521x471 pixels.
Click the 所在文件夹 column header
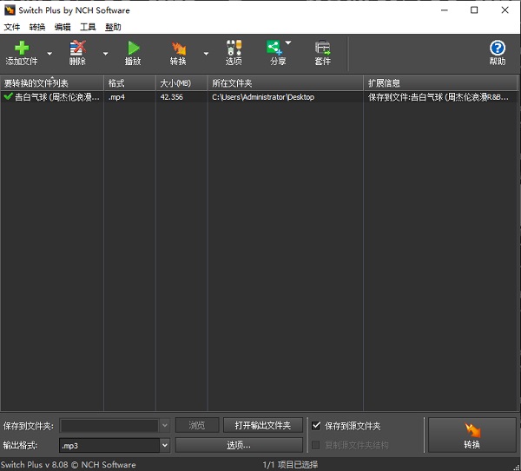click(x=285, y=83)
